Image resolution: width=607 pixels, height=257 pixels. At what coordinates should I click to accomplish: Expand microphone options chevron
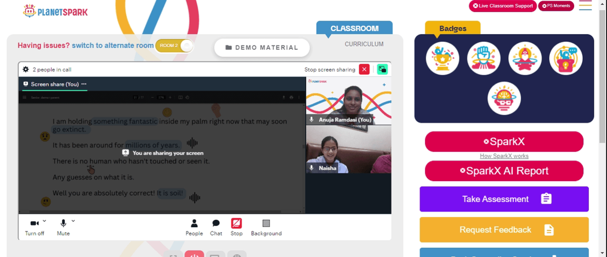click(73, 221)
